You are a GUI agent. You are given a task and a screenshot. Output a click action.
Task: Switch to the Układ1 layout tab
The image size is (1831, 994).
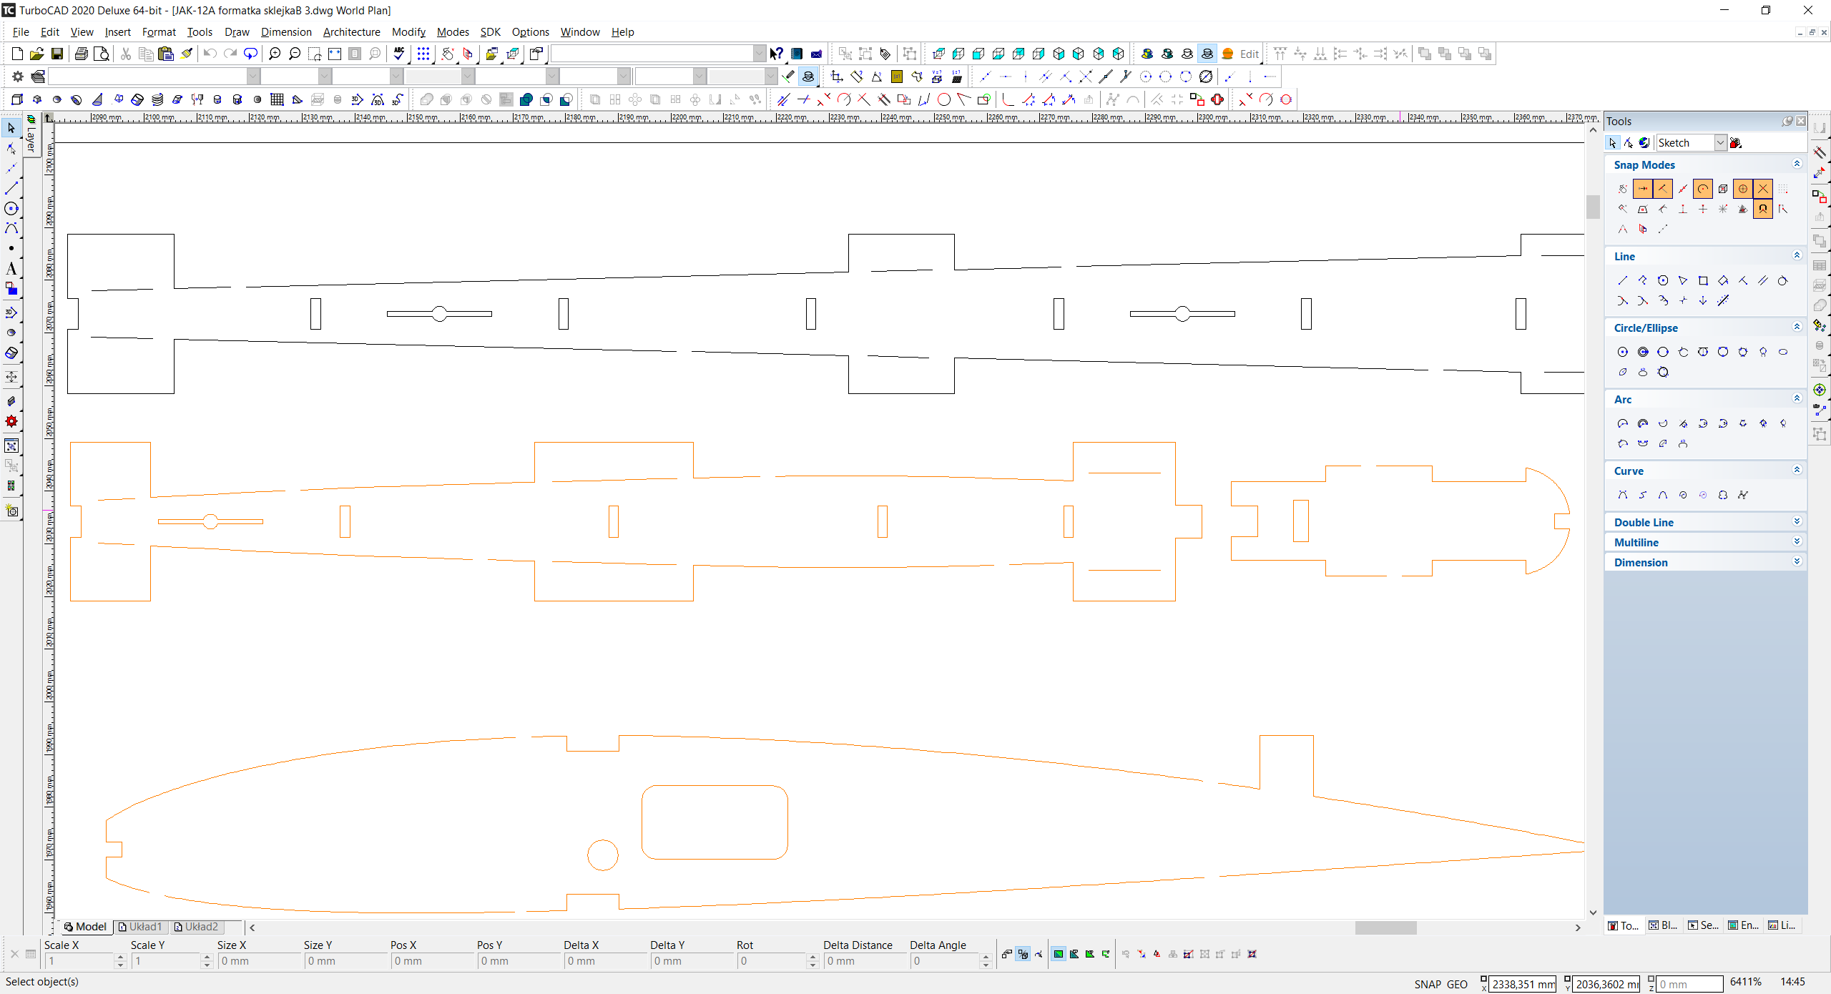pos(141,927)
